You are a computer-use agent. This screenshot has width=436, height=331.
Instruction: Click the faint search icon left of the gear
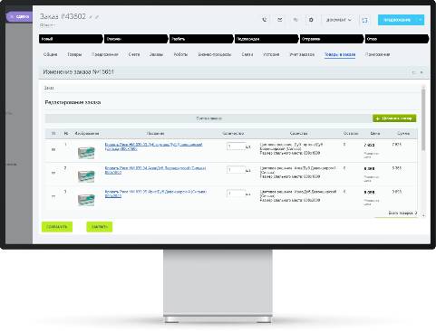pyautogui.click(x=296, y=20)
